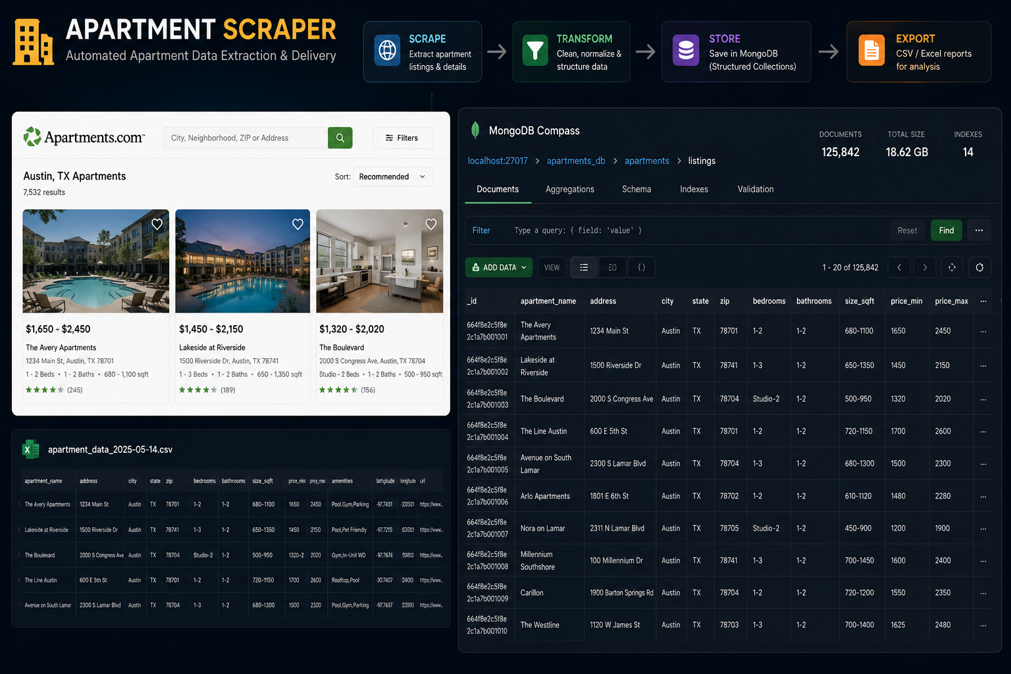Open the Sort Recommended dropdown
Viewport: 1011px width, 674px height.
(393, 176)
